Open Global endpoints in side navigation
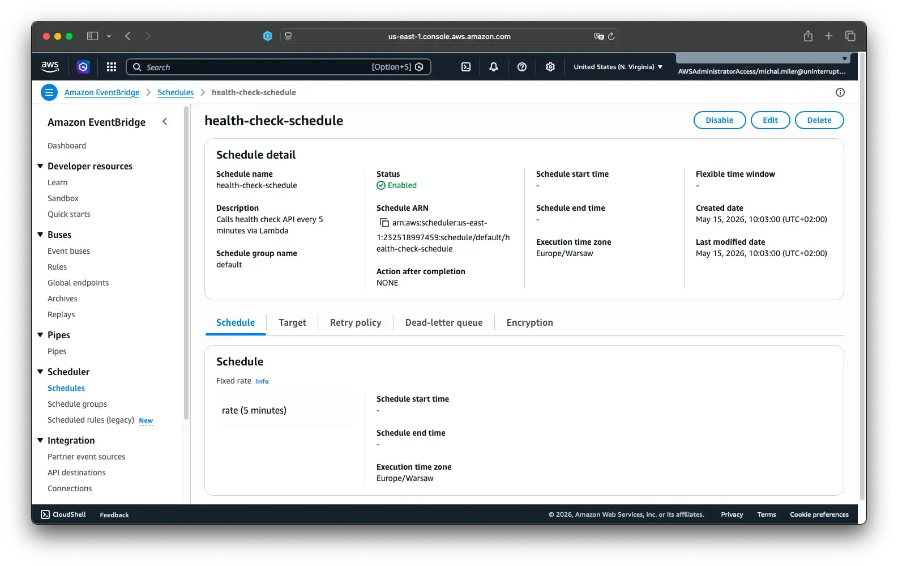 (x=78, y=283)
